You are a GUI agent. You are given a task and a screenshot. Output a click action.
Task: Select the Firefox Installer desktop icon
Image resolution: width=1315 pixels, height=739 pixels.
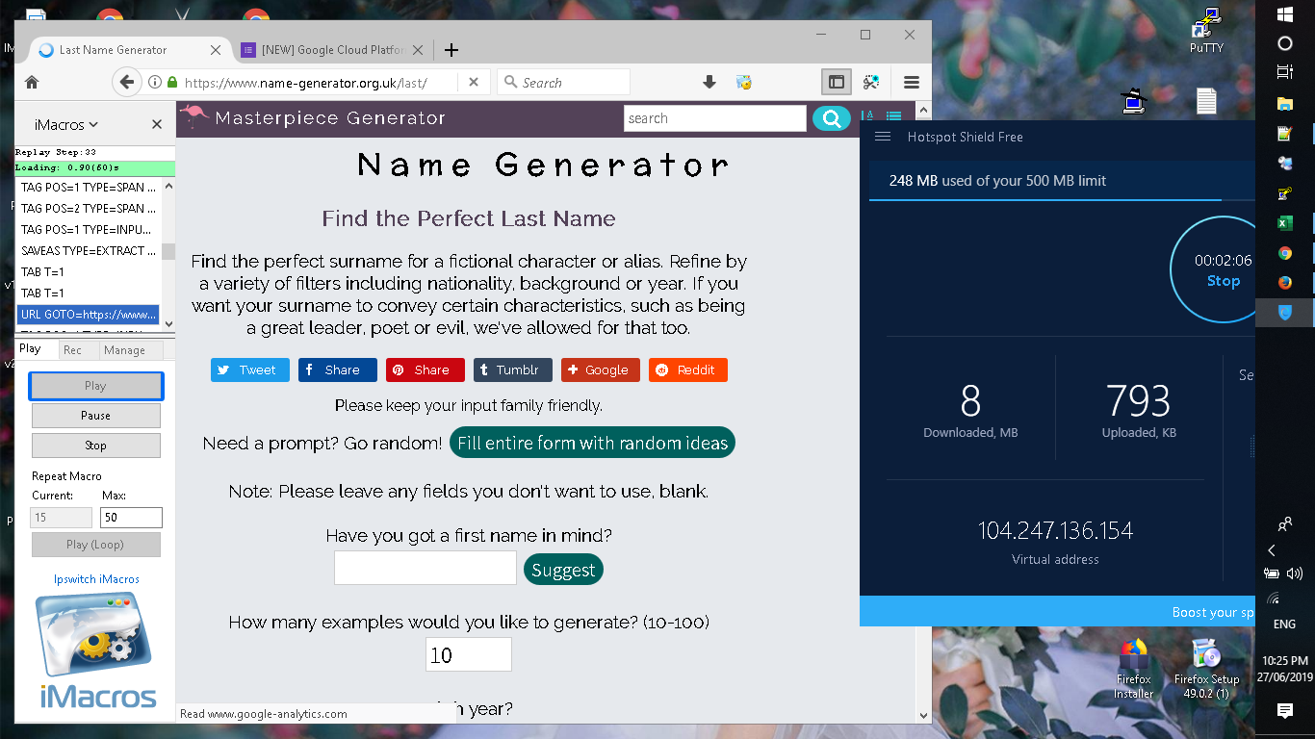(x=1134, y=669)
